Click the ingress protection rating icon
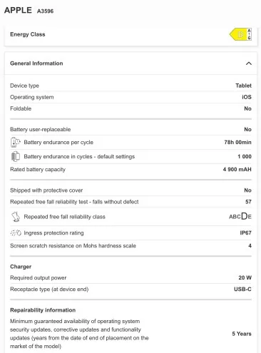The image size is (261, 353). click(x=16, y=232)
